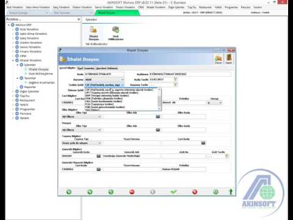Open the Hesap currency dropdown
Screen dimensions: 293x220
point(220,103)
